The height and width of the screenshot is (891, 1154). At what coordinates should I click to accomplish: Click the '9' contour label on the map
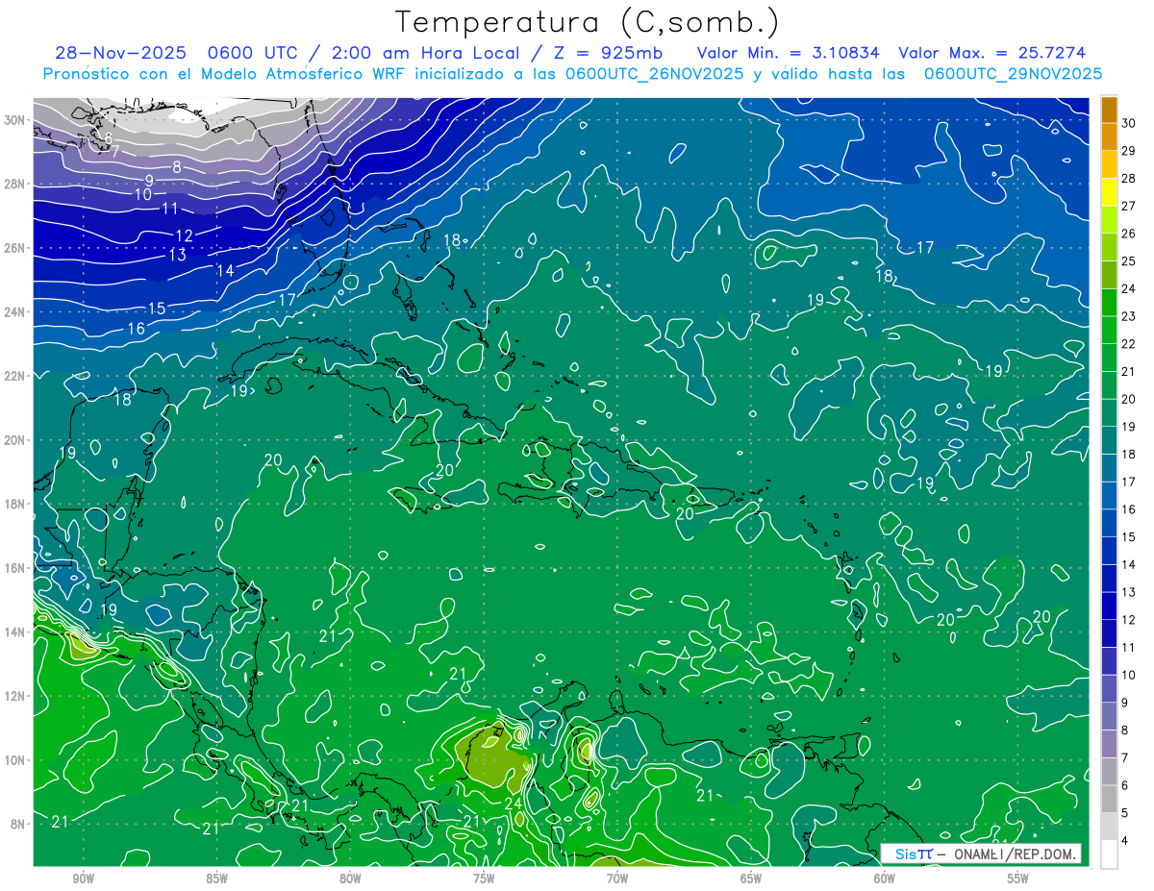click(149, 181)
